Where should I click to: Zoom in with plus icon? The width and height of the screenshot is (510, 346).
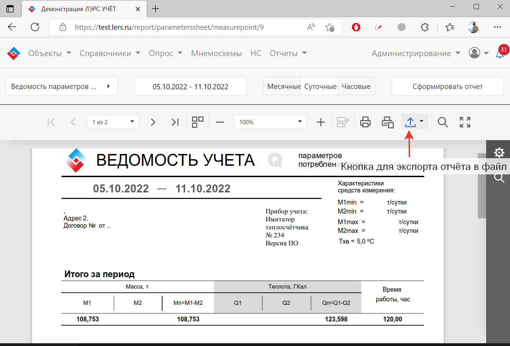point(321,122)
